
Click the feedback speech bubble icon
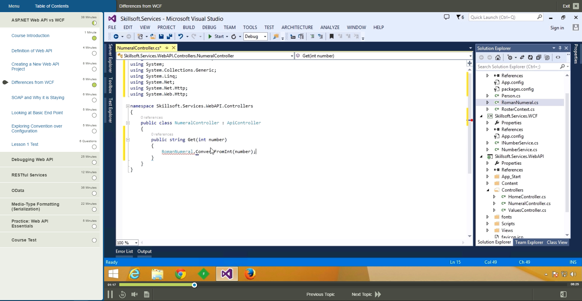[447, 17]
